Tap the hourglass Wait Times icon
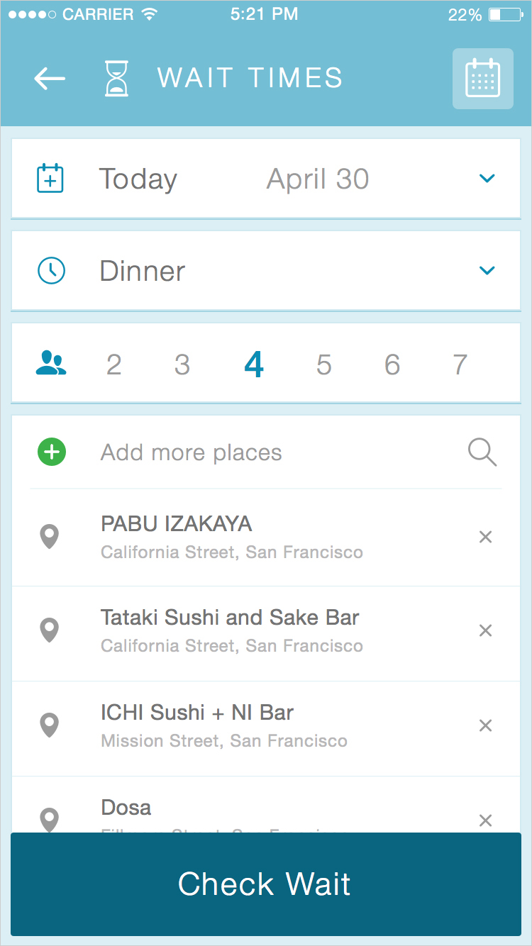 [117, 78]
